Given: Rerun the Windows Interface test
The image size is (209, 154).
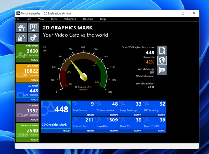Looking at the screenshot, I should click(114, 115).
